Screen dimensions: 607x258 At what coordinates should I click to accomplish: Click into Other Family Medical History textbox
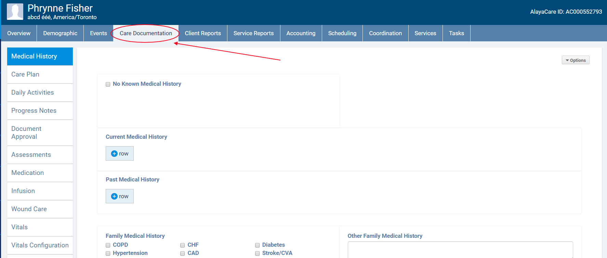(x=460, y=250)
